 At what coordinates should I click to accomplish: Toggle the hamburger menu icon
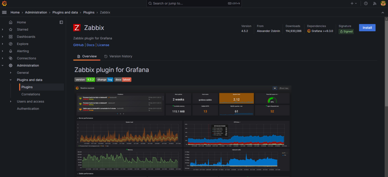pos(4,12)
